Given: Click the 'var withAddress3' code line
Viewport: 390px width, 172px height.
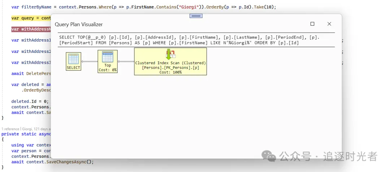Looking at the screenshot, I should coord(31,63).
